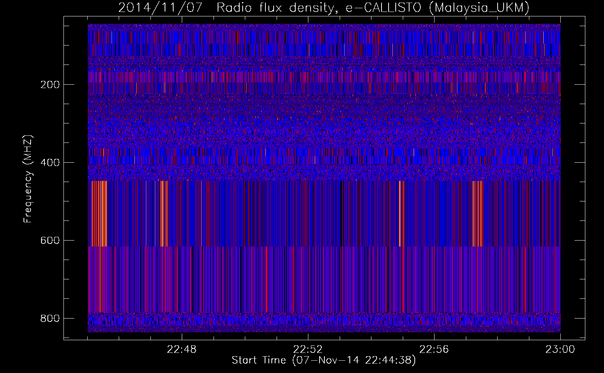604x373 pixels.
Task: Click the 22:56 time tick label
Action: click(434, 350)
